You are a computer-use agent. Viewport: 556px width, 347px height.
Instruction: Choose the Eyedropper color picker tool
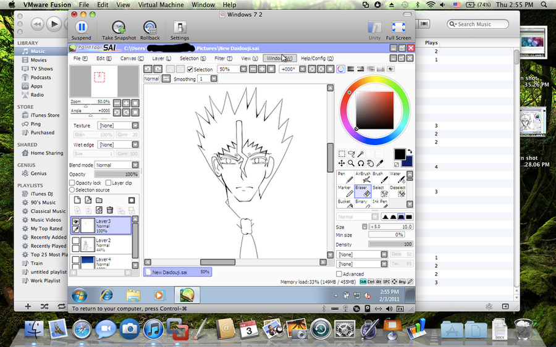[380, 163]
